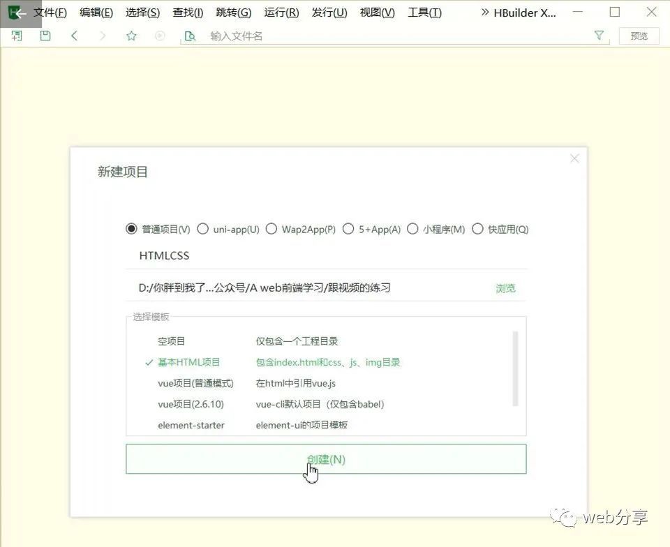Open the 编辑(E) menu

coord(96,13)
